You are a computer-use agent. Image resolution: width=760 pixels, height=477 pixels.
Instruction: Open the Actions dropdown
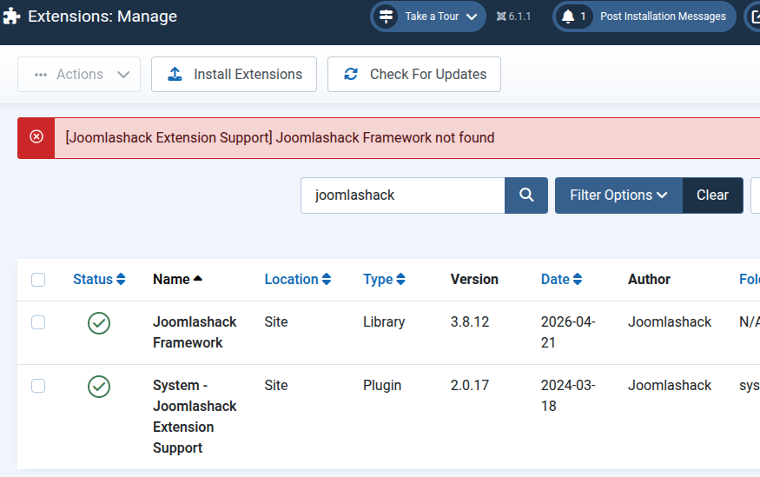(x=79, y=74)
